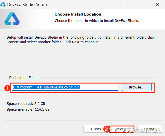165x136 pixels.
Task: Click the subtitle about choosing install folder
Action: (97, 20)
